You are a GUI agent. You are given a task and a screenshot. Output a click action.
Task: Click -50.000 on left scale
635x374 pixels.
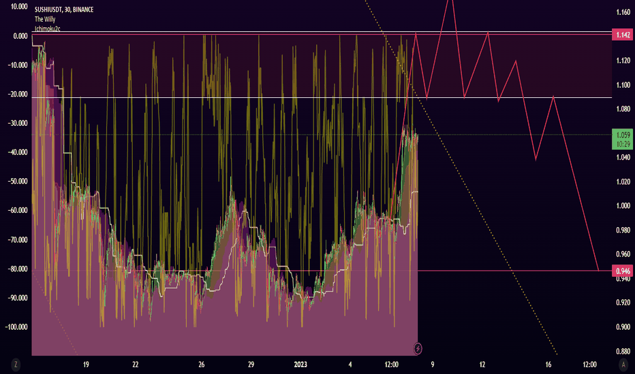18,181
